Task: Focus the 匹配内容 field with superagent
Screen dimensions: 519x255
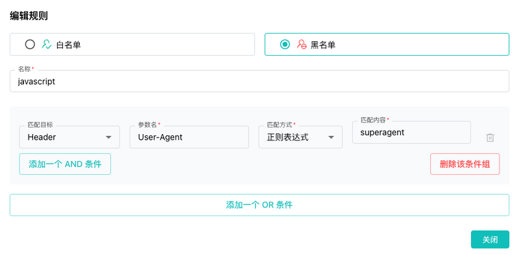Action: pyautogui.click(x=411, y=133)
